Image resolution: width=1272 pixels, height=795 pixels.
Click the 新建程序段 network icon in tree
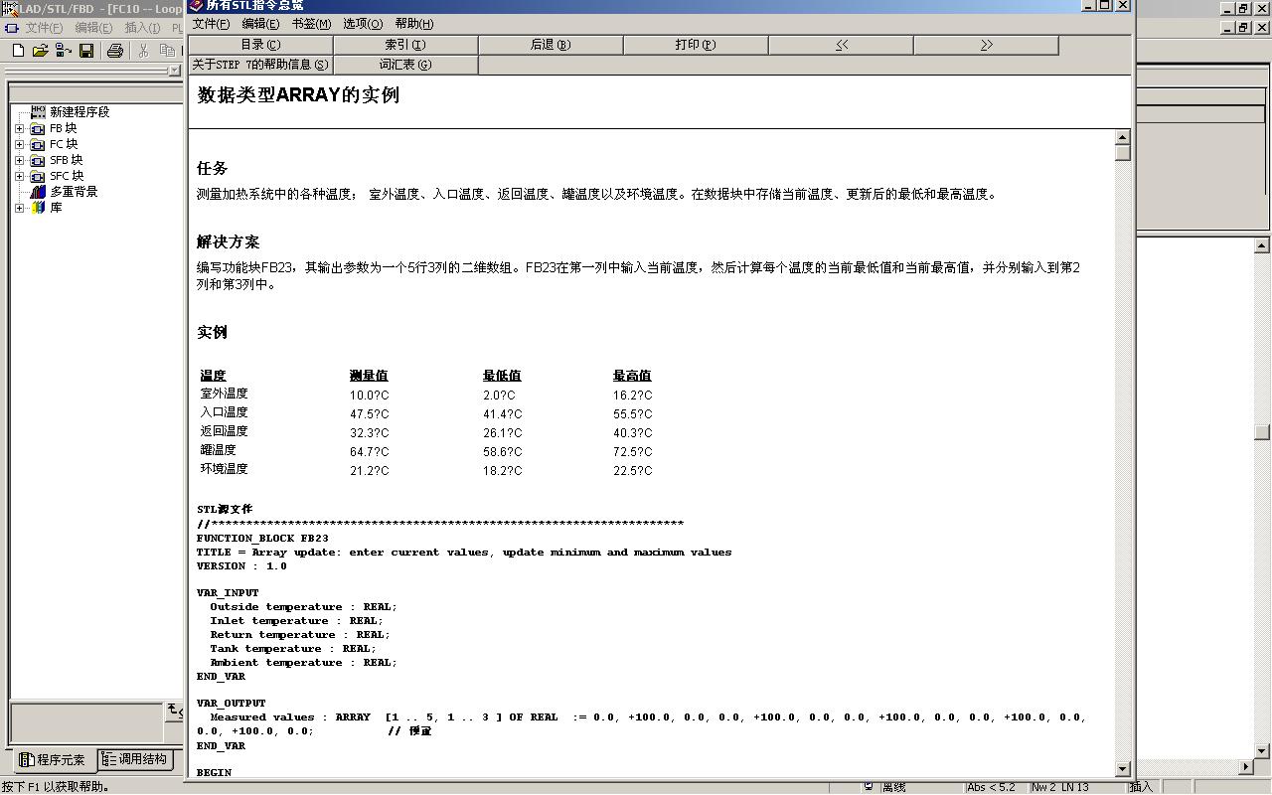point(38,112)
